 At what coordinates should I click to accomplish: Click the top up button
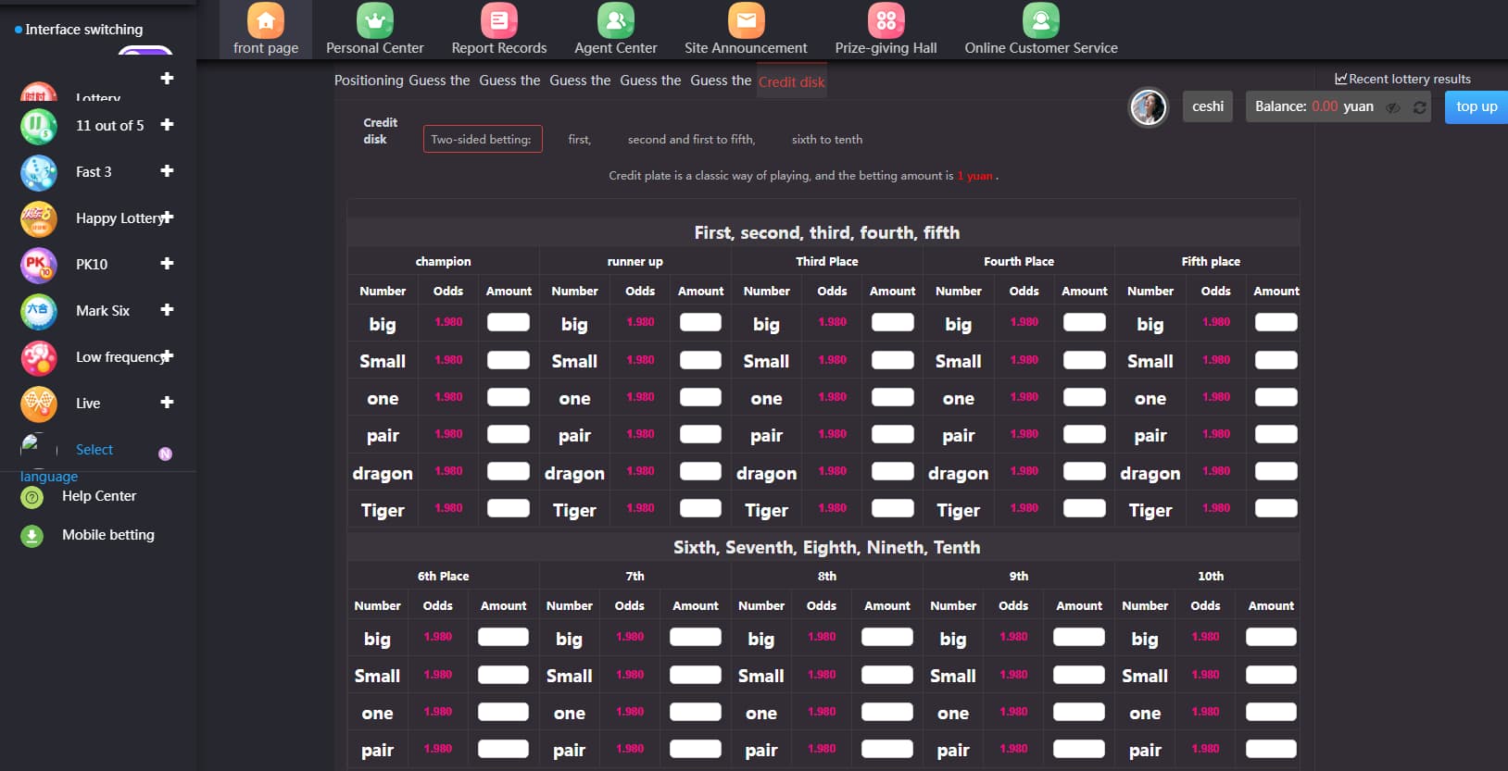coord(1476,106)
